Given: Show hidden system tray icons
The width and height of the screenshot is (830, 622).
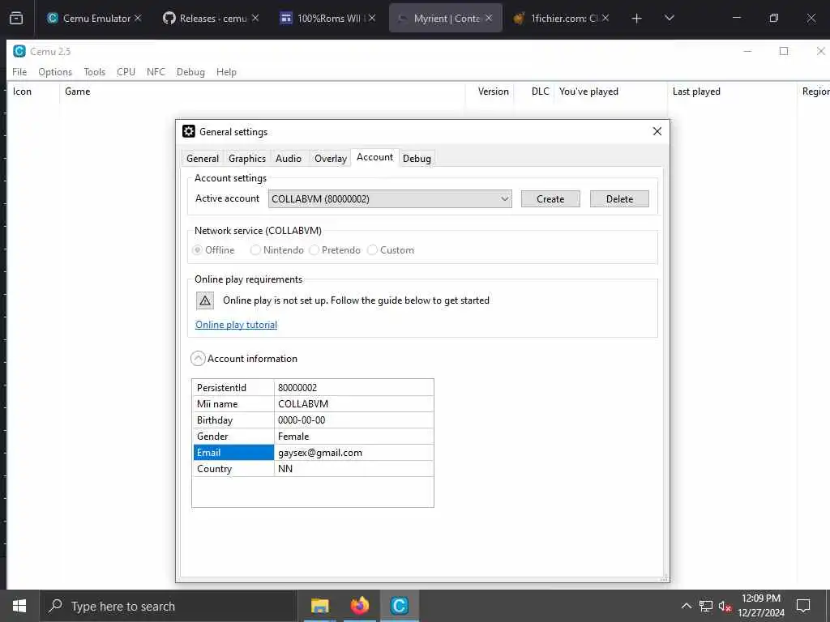Looking at the screenshot, I should (686, 606).
